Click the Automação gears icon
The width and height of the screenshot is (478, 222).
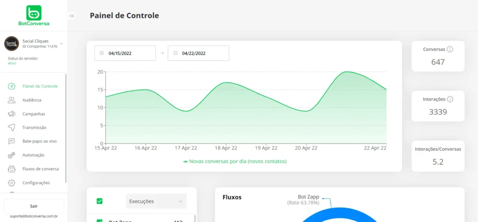tap(12, 155)
